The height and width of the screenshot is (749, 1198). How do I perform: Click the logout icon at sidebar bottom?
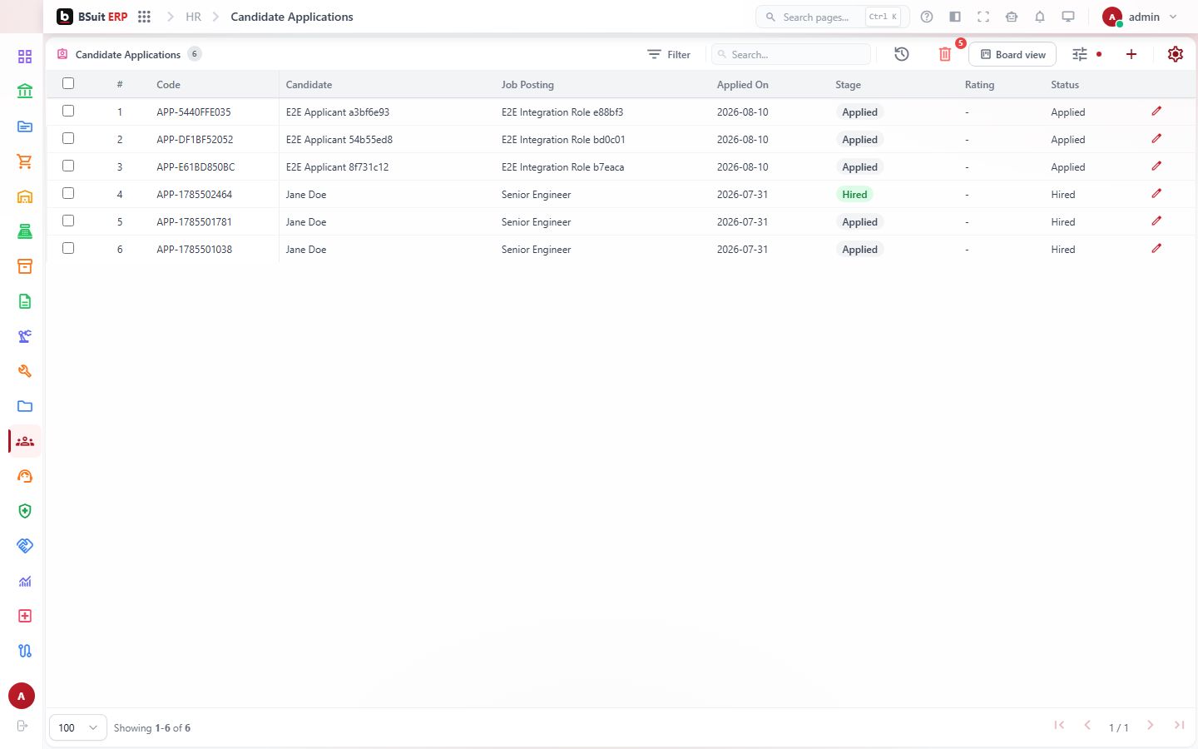coord(22,726)
